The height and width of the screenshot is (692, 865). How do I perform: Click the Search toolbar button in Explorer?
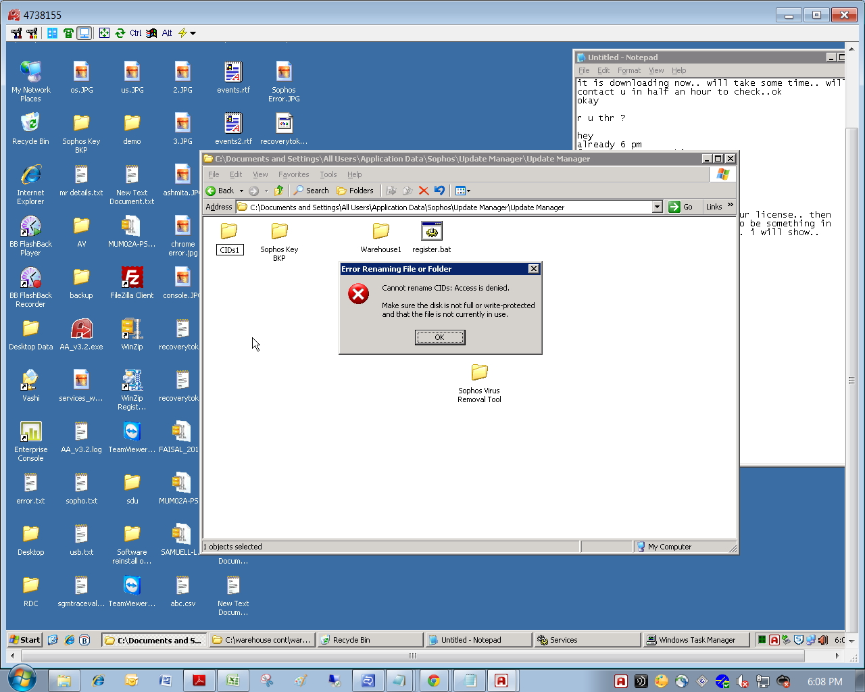tap(311, 191)
